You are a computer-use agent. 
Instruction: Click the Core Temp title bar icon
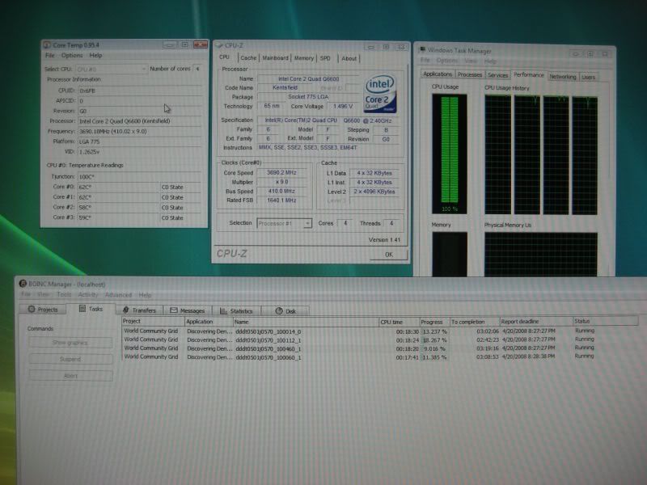click(47, 44)
